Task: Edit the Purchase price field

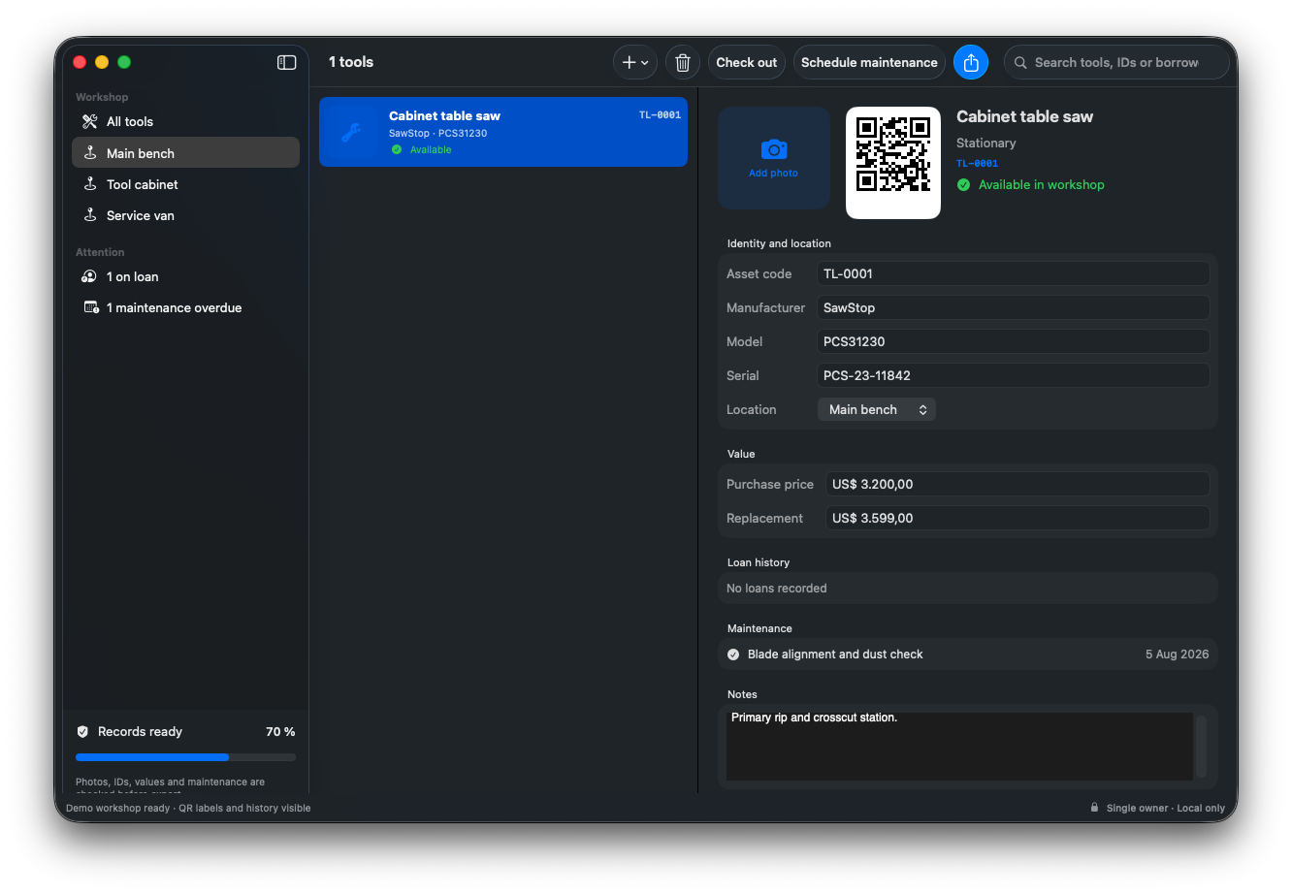Action: point(1017,484)
